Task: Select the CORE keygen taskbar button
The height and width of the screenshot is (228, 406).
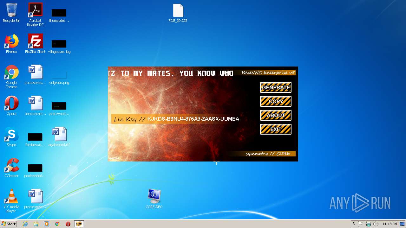Action: tap(79, 224)
